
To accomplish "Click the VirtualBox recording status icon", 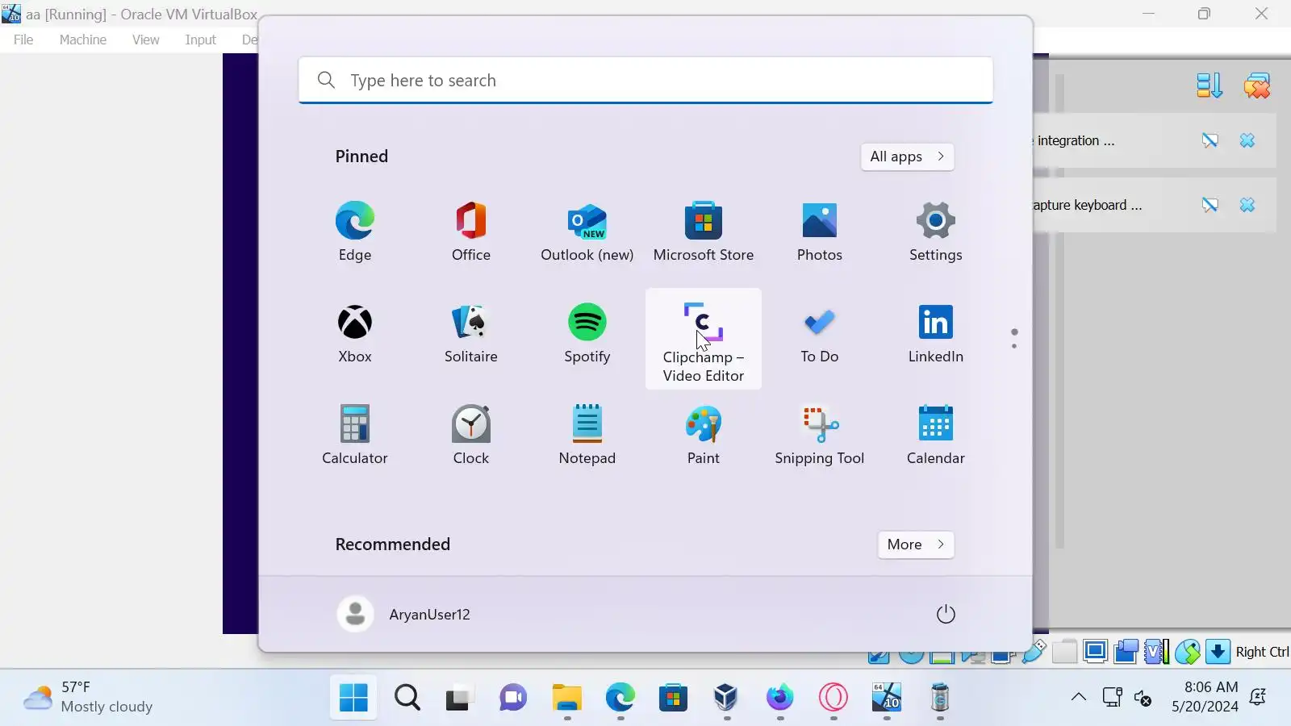I will pos(1126,651).
